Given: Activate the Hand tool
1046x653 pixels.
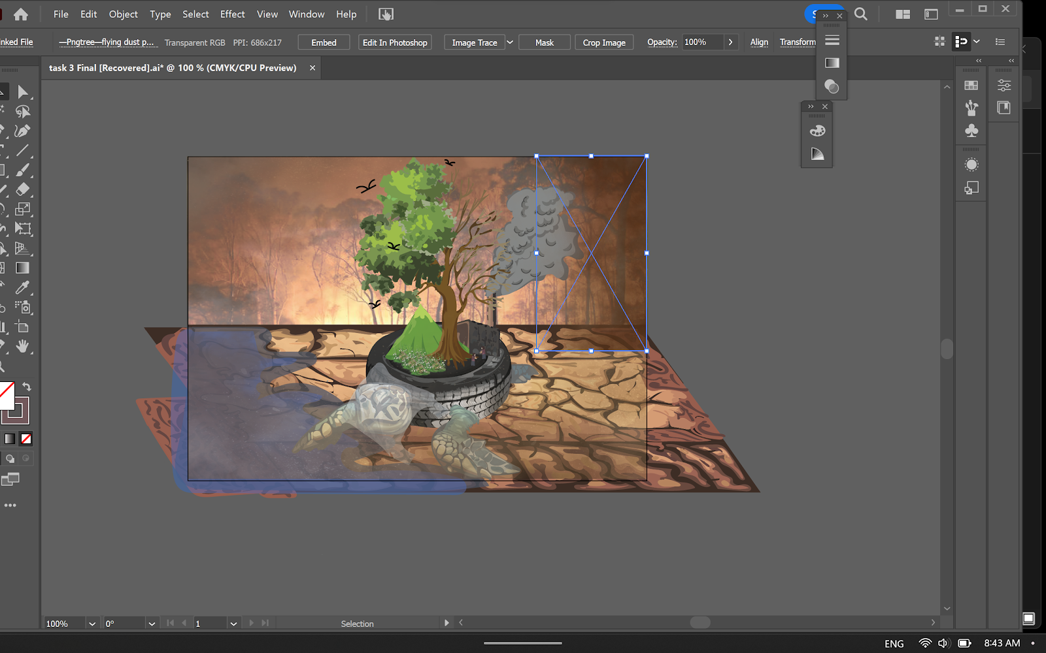Looking at the screenshot, I should point(23,347).
